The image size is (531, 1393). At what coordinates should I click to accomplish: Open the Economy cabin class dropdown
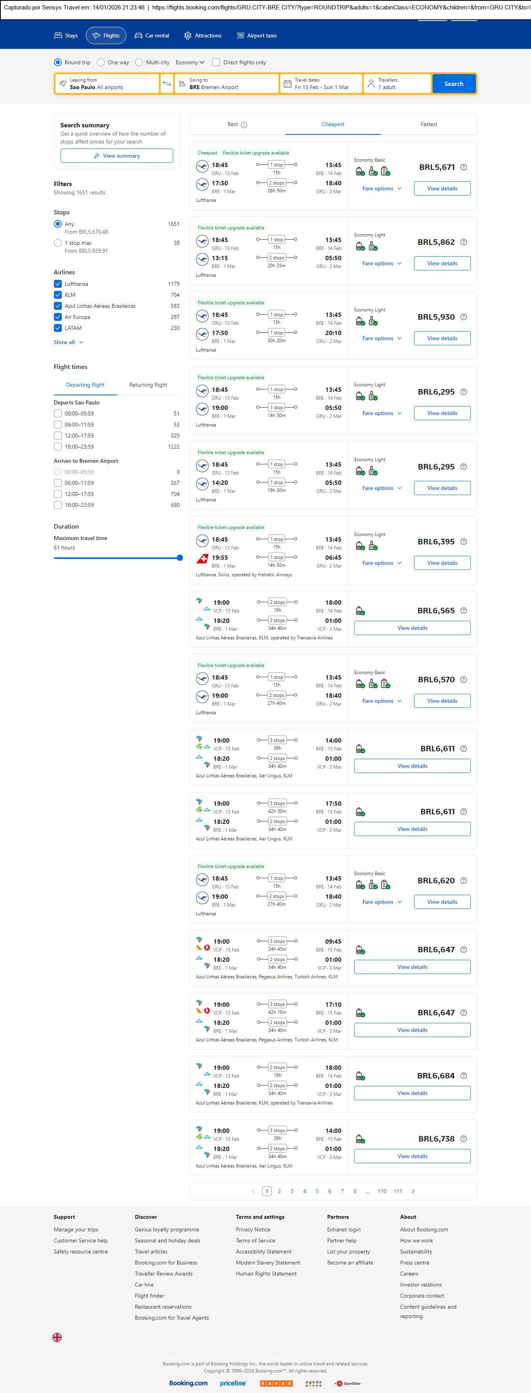click(190, 62)
